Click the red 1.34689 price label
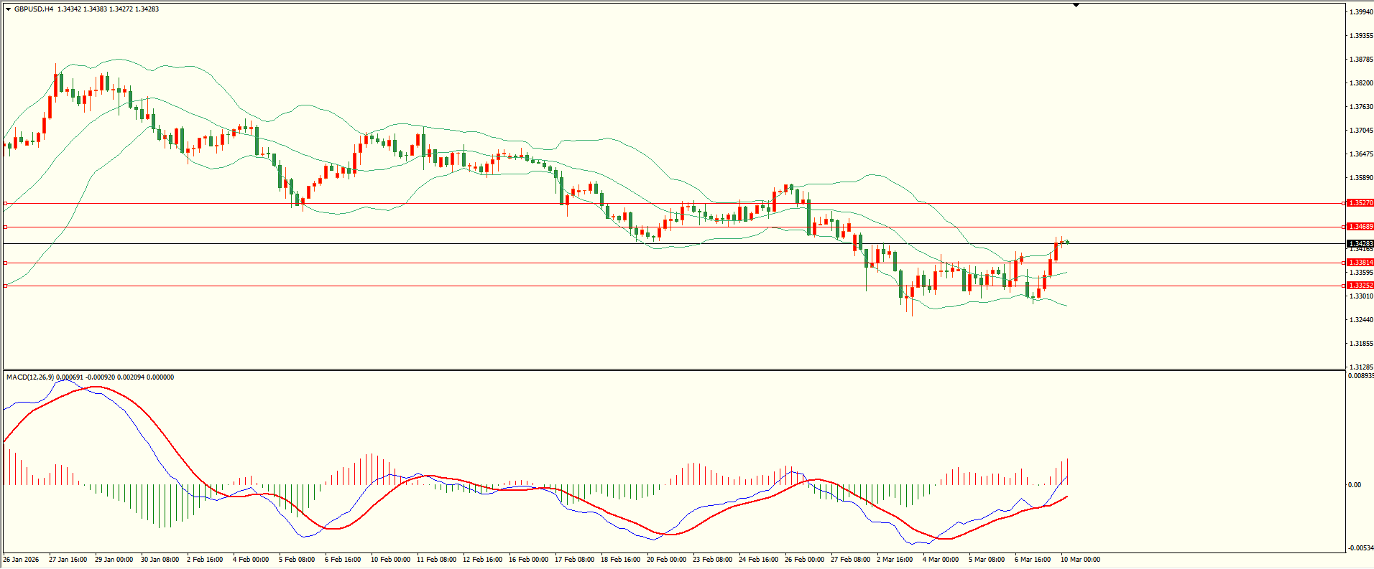 click(1360, 227)
